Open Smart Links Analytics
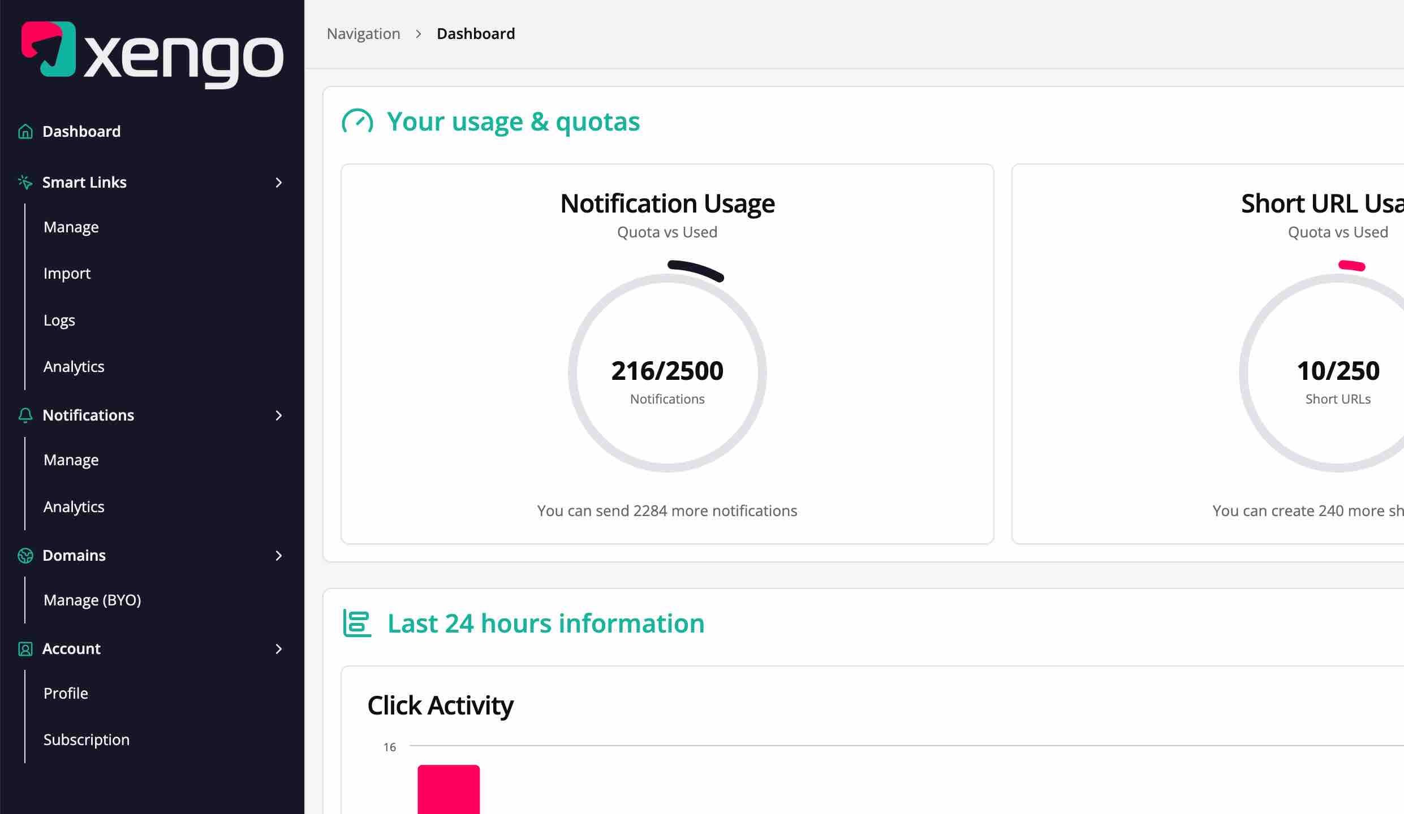The height and width of the screenshot is (814, 1404). coord(74,366)
